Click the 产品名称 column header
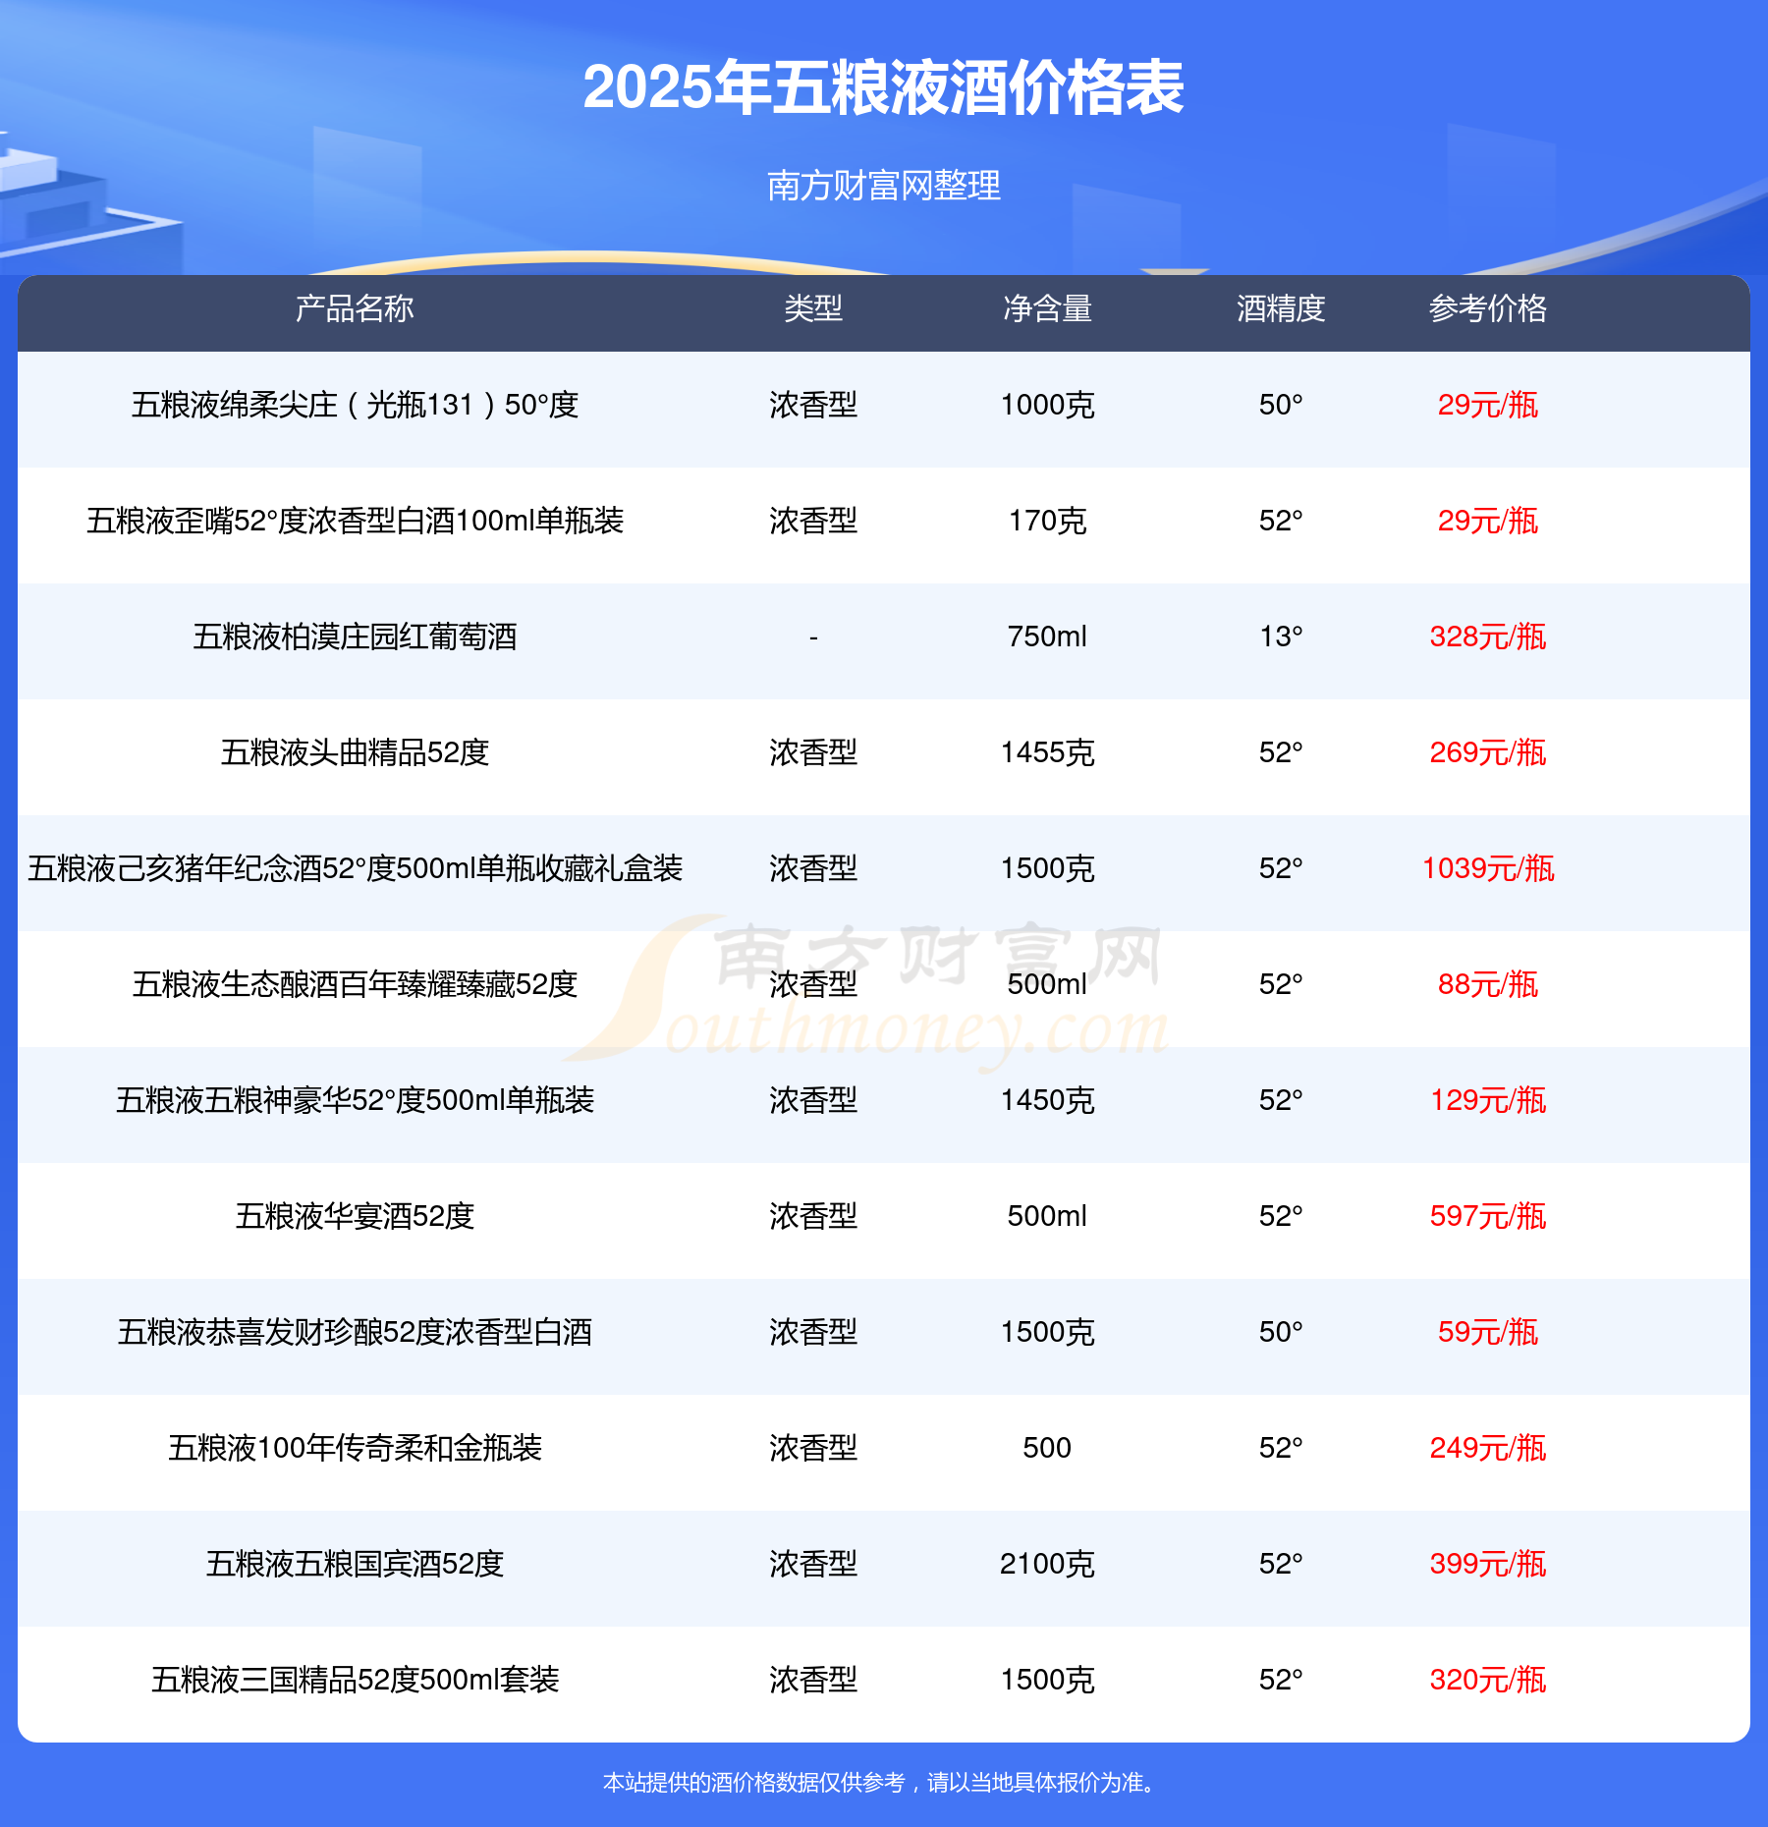 click(355, 308)
